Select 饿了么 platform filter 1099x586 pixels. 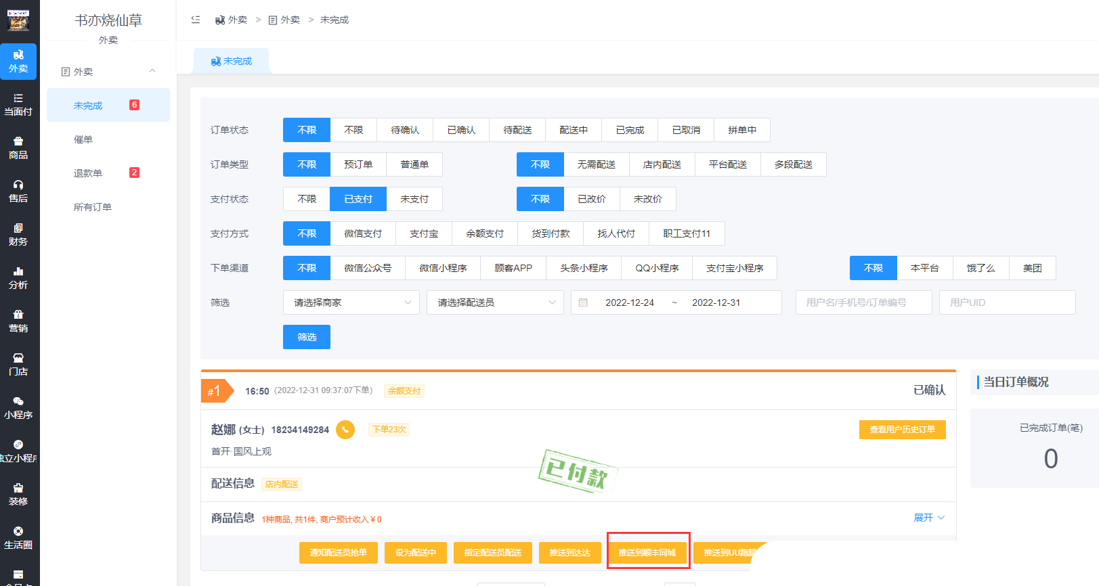click(981, 268)
